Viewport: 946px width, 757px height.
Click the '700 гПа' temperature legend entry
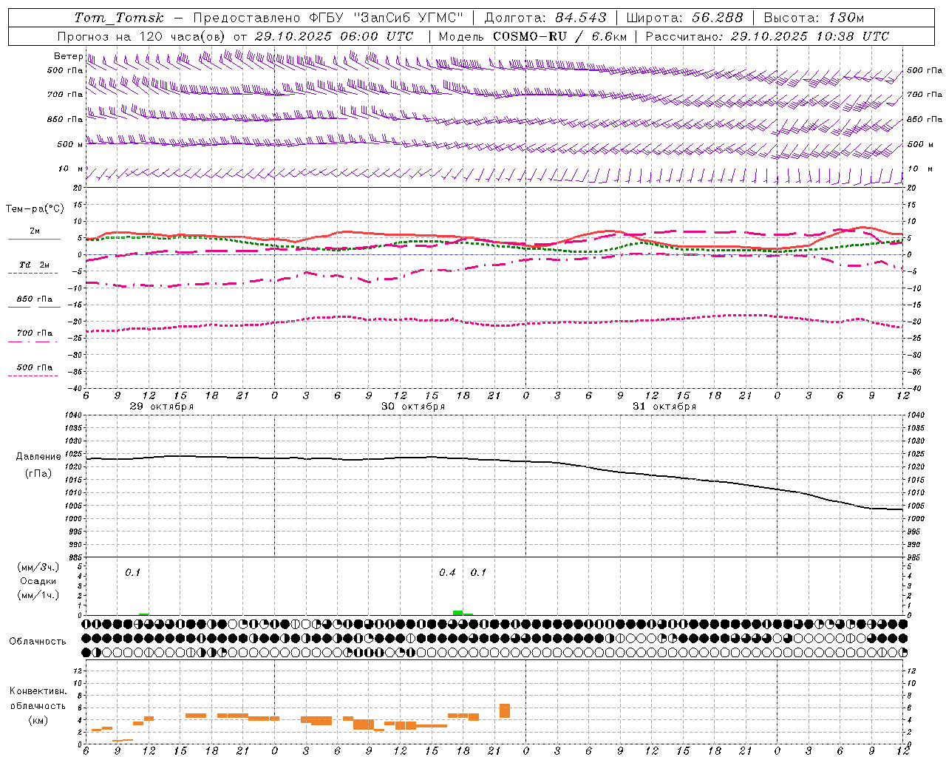pyautogui.click(x=34, y=333)
